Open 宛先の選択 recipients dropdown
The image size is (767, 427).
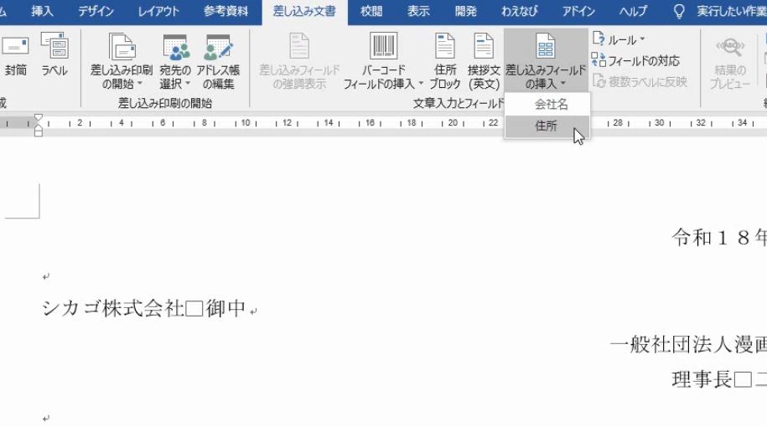click(x=175, y=61)
